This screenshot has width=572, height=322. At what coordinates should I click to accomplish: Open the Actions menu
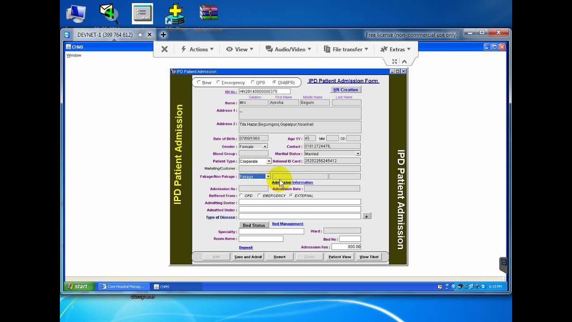pos(197,49)
